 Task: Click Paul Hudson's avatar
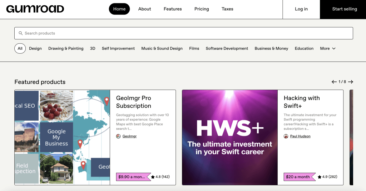click(286, 136)
